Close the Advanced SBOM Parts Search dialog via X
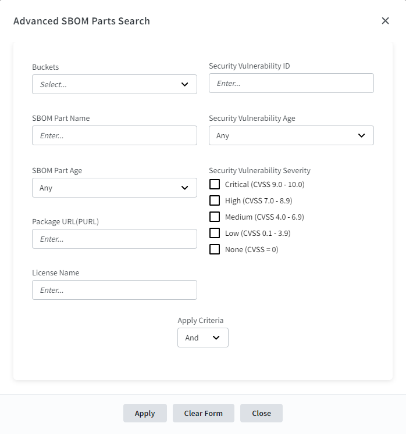 (x=385, y=21)
